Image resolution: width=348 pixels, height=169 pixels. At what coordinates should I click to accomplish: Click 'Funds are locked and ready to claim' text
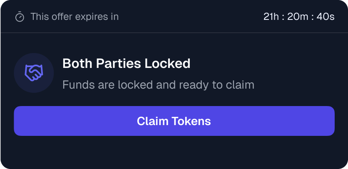point(159,85)
